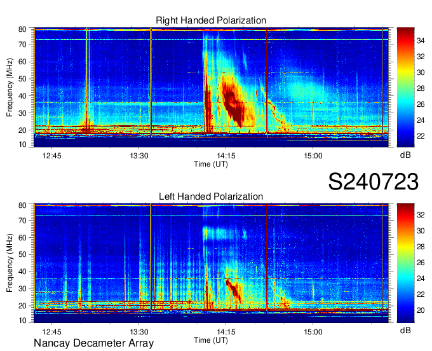Click "Time (UT)" under the Right Handed plot
Image resolution: width=432 pixels, height=351 pixels.
click(211, 164)
